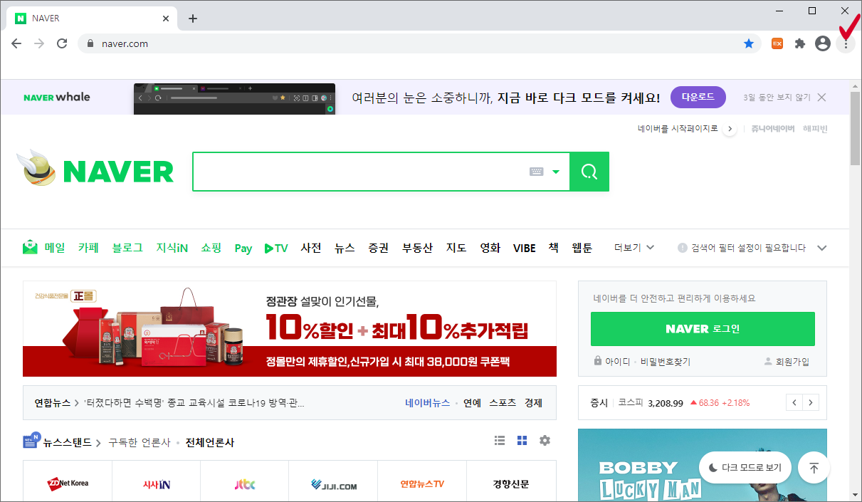Open the orange extension icon in the toolbar
862x502 pixels.
(777, 43)
